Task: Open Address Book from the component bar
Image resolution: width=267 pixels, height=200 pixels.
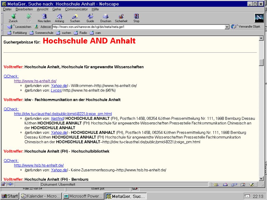Action: click(243, 184)
